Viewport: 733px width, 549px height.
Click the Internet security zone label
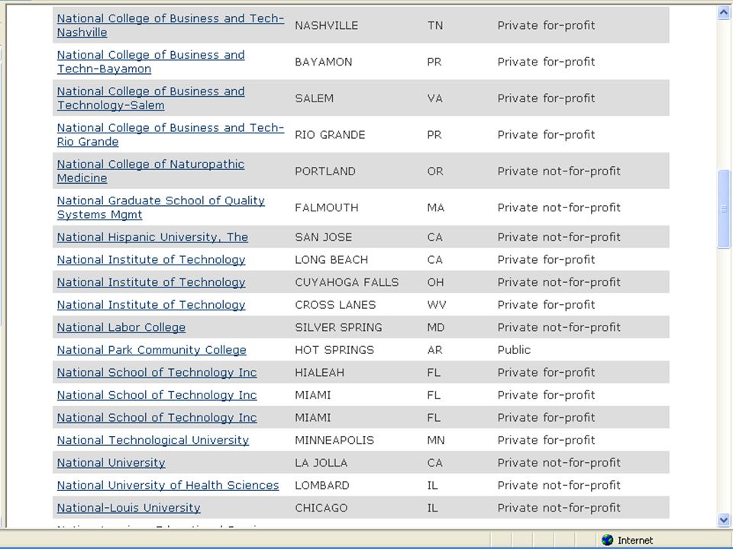point(635,540)
